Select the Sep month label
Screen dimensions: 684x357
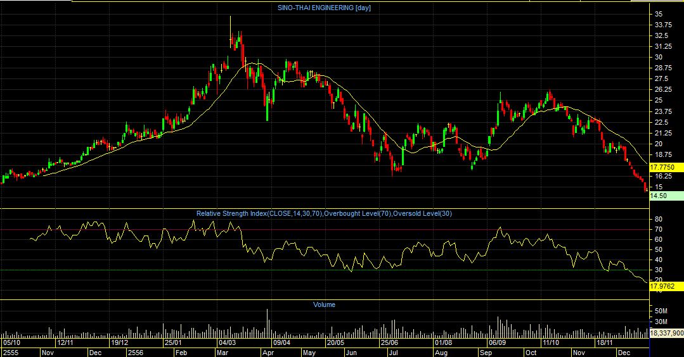(486, 353)
